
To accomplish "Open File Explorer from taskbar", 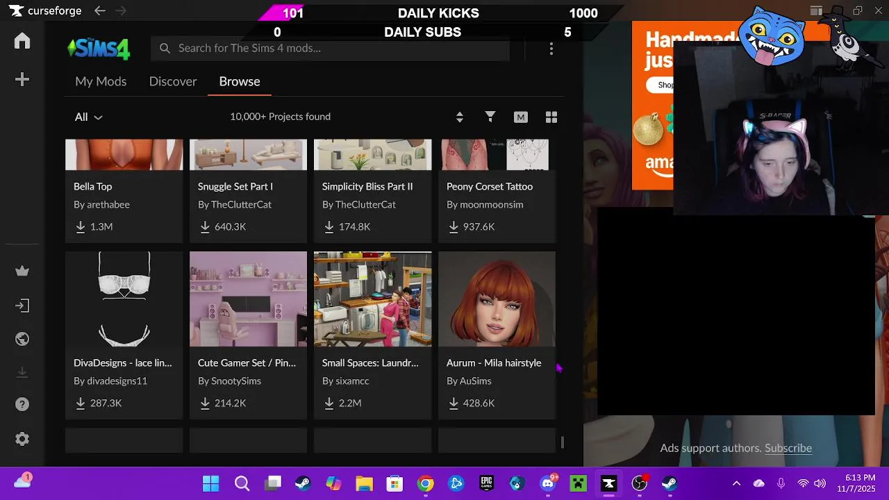I will (364, 483).
